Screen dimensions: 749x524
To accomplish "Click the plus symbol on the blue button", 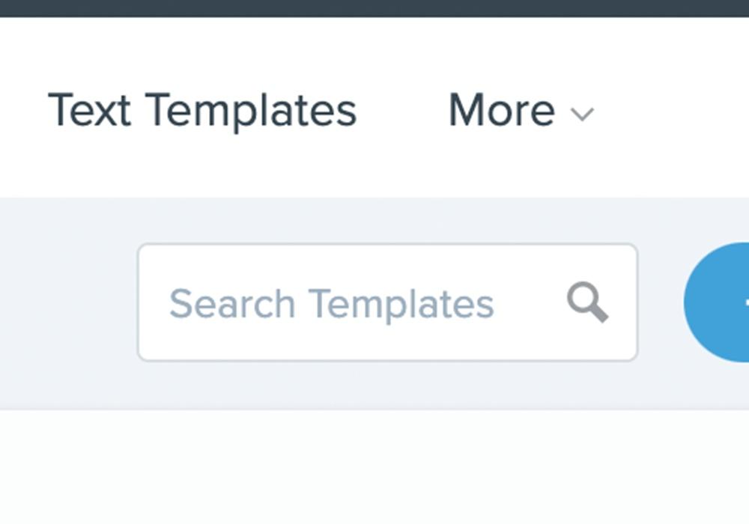I will coord(747,302).
